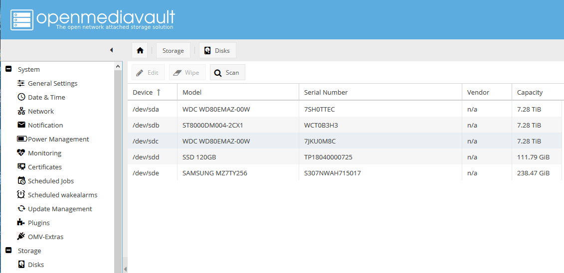Viewport: 564px width, 273px height.
Task: Select the /dev/sde row
Action: (x=345, y=173)
